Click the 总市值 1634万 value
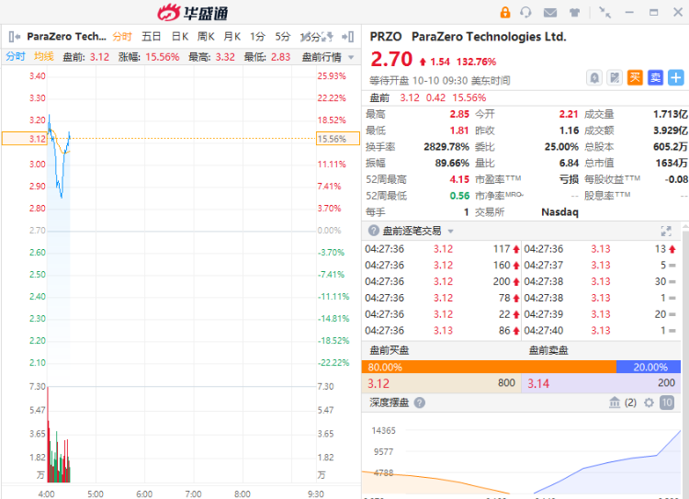 672,163
